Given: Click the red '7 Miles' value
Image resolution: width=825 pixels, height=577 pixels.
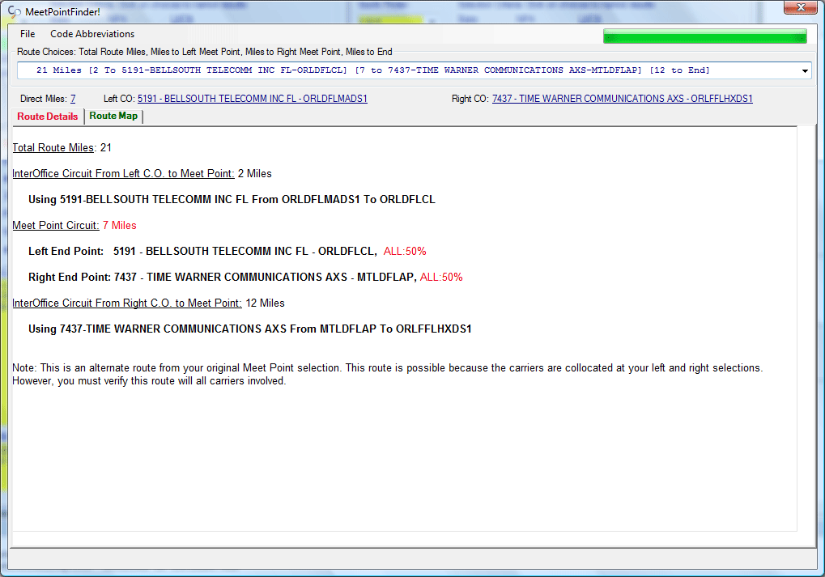Looking at the screenshot, I should pos(120,225).
